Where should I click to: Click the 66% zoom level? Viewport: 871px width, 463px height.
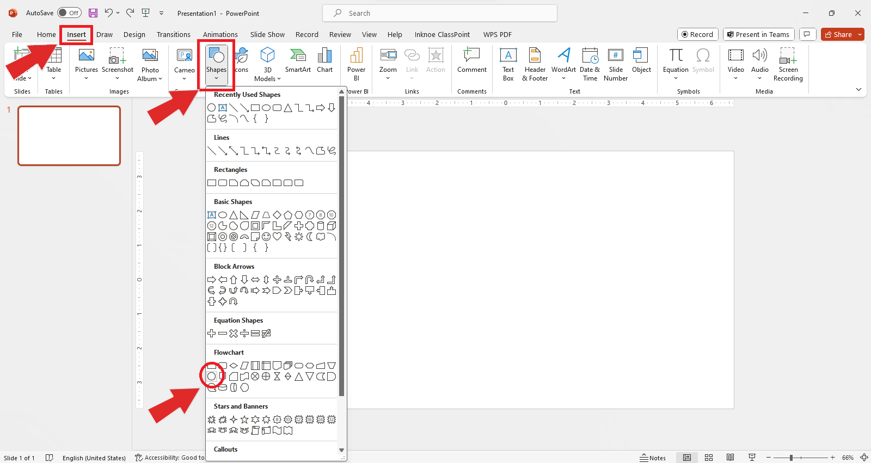point(848,458)
